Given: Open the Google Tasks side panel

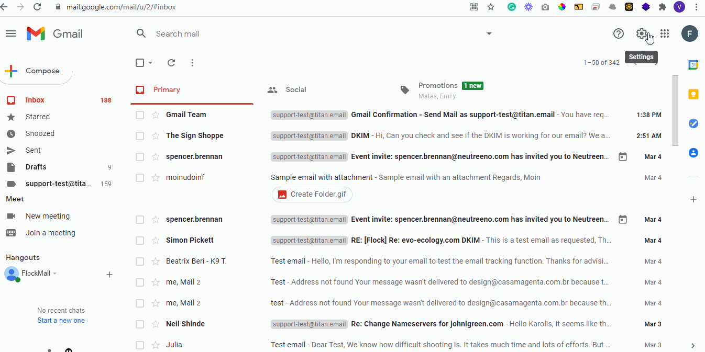Looking at the screenshot, I should pos(693,123).
